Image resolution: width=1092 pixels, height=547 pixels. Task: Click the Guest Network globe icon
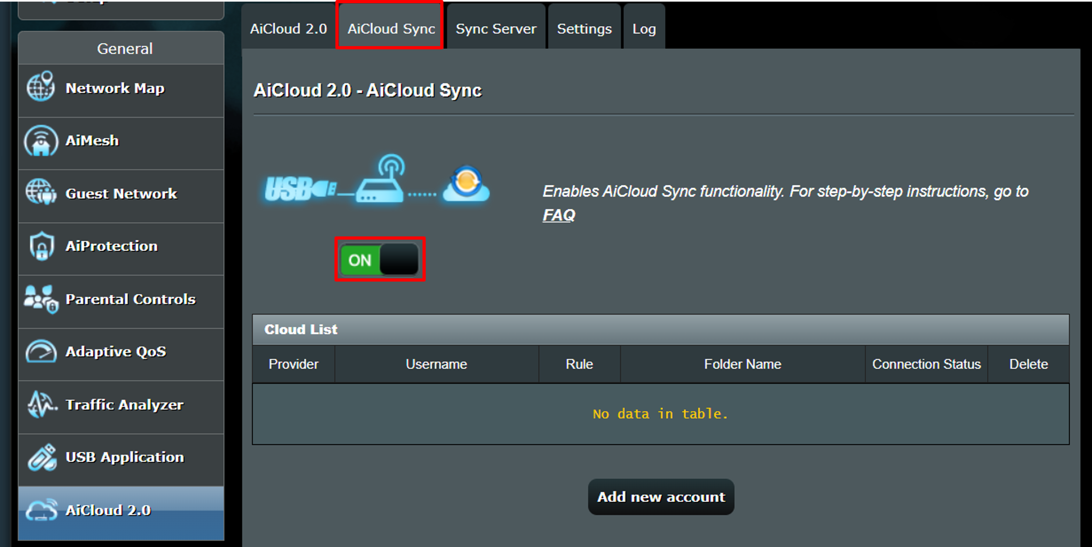pyautogui.click(x=41, y=192)
